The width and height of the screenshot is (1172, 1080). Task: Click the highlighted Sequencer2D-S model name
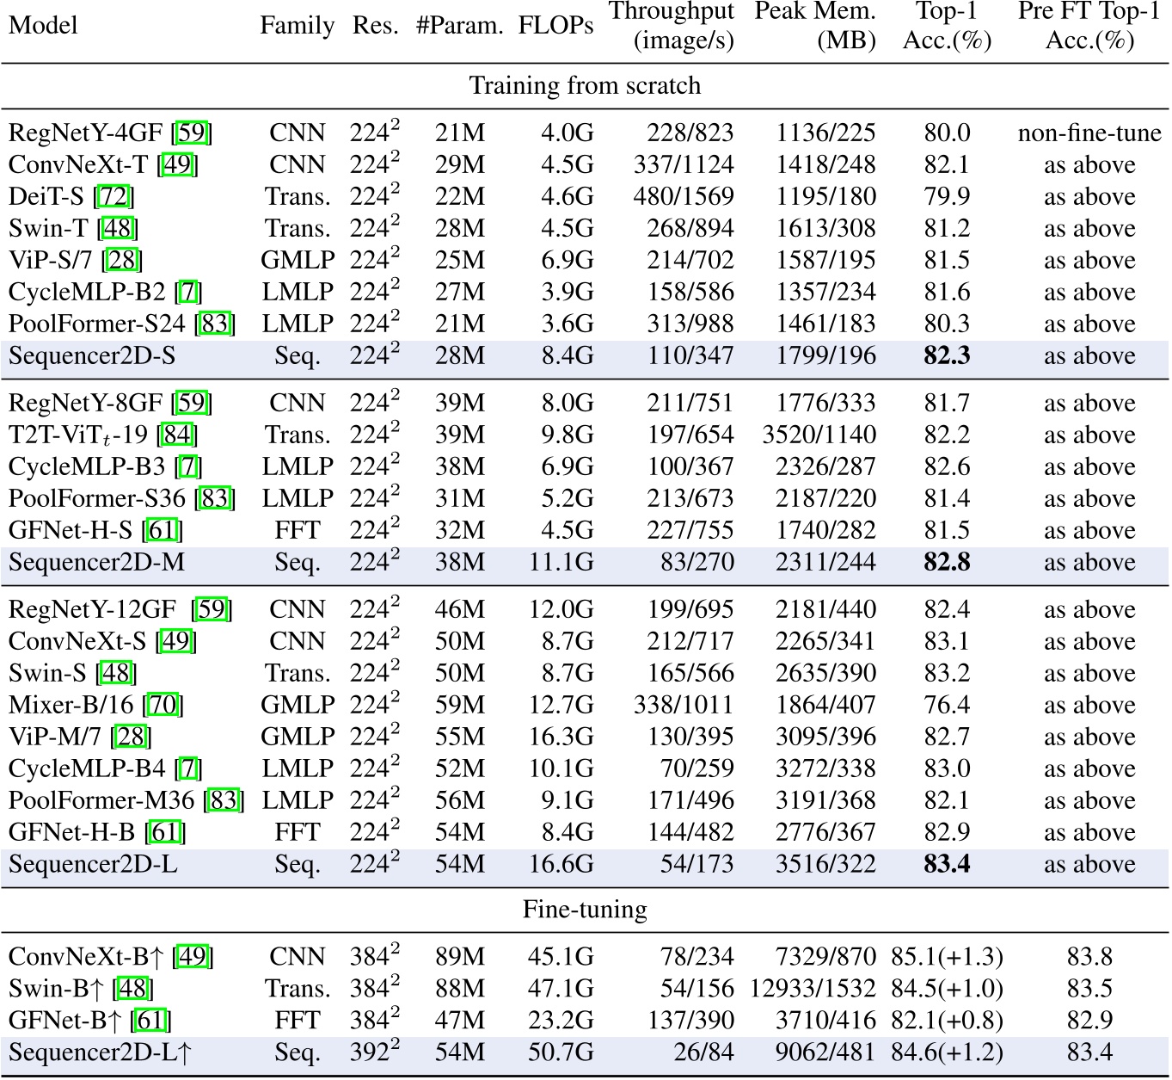pyautogui.click(x=92, y=356)
